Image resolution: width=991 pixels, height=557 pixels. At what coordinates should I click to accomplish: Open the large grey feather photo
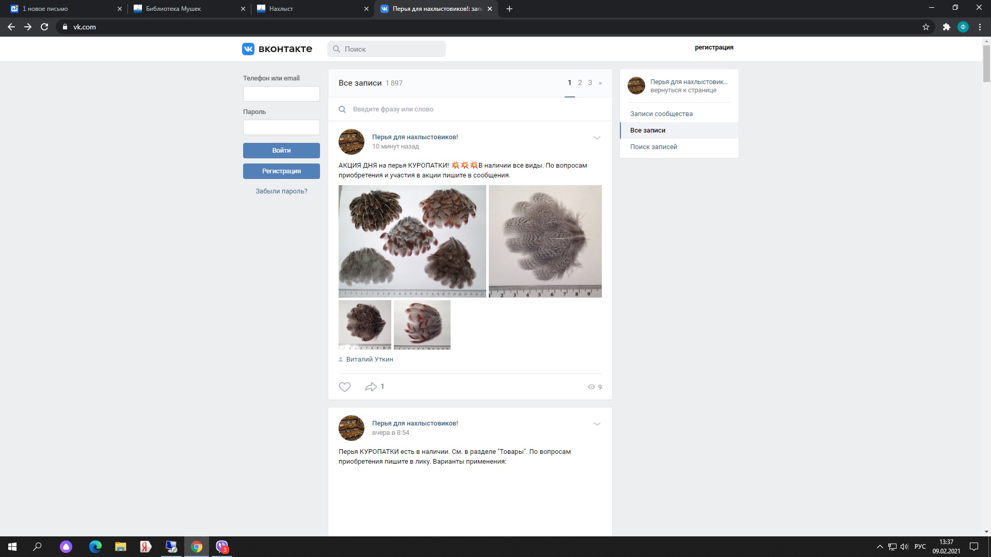545,241
